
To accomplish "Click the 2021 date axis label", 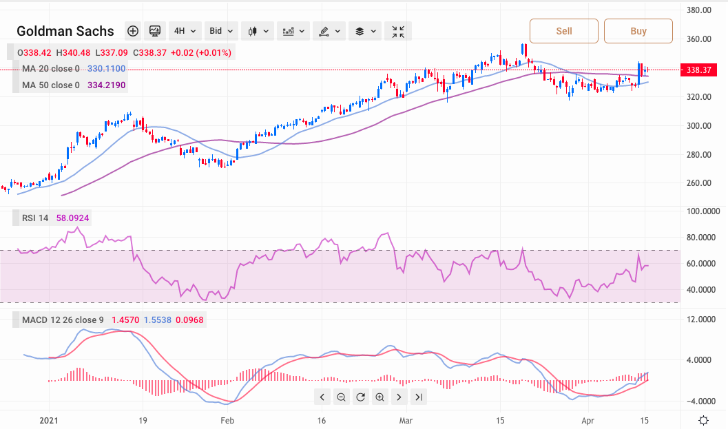I will tap(49, 421).
